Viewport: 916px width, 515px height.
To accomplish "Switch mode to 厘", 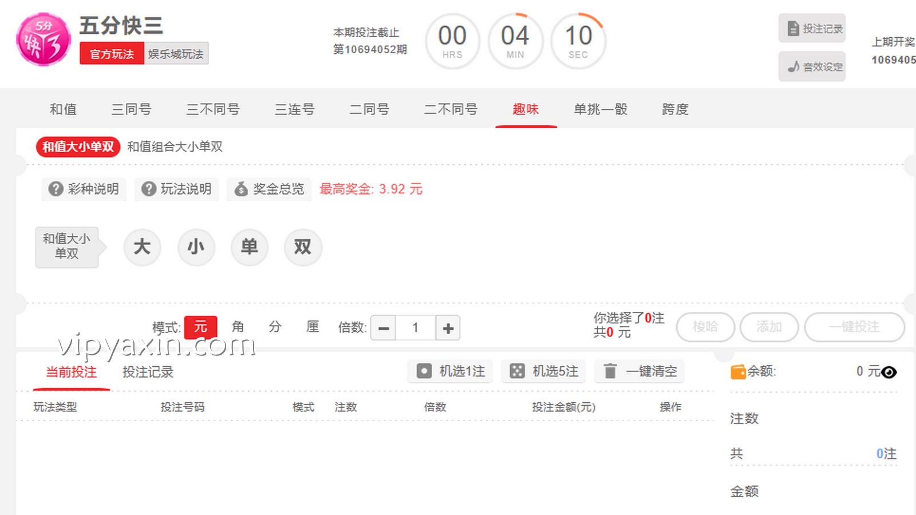I will [313, 327].
